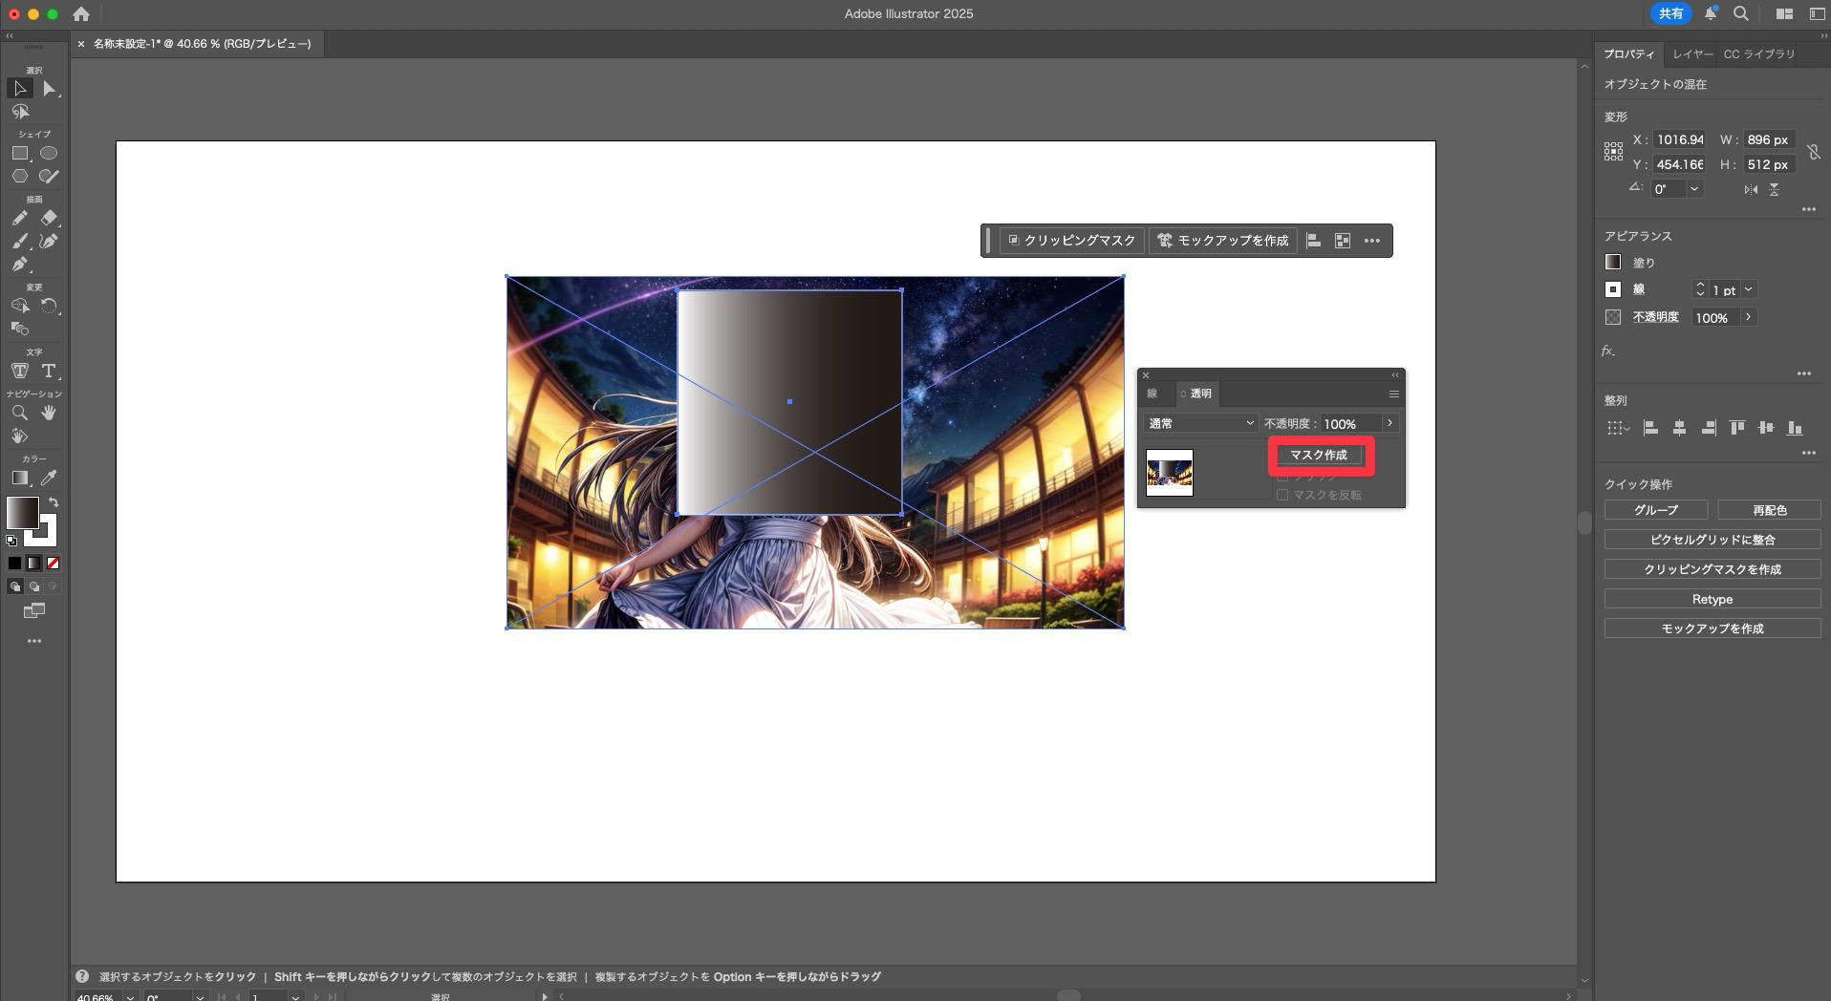Expand opacity 100% arrow in Appearance
This screenshot has width=1831, height=1001.
pos(1748,317)
